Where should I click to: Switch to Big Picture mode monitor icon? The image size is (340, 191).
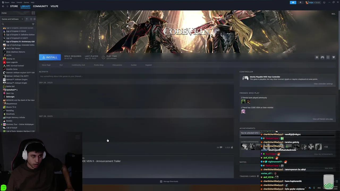point(324,2)
